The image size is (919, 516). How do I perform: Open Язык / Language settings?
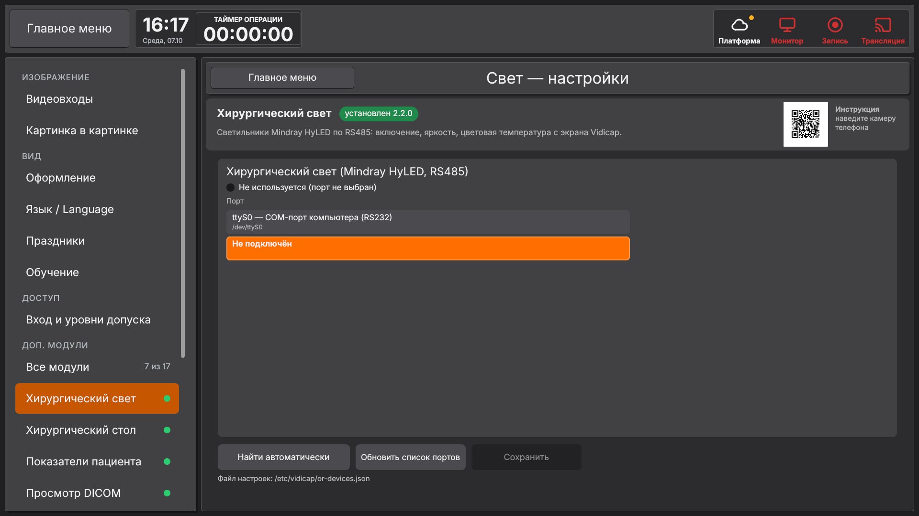tap(97, 209)
